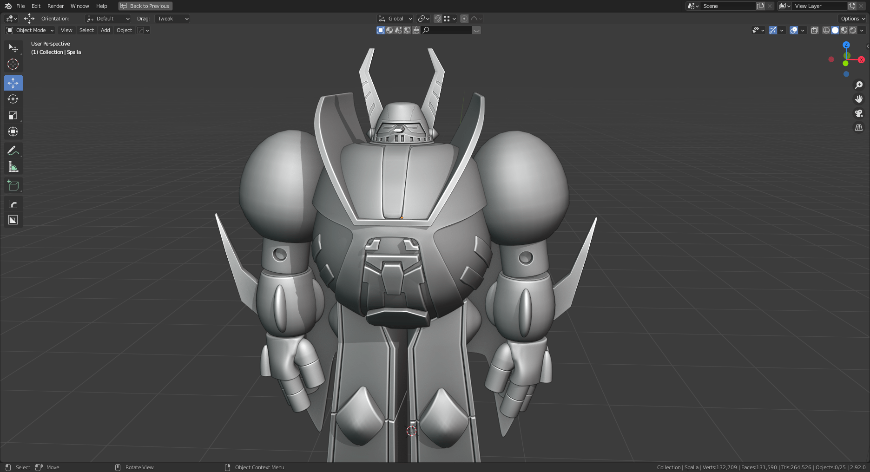Toggle Show Gizmo button

pyautogui.click(x=773, y=30)
